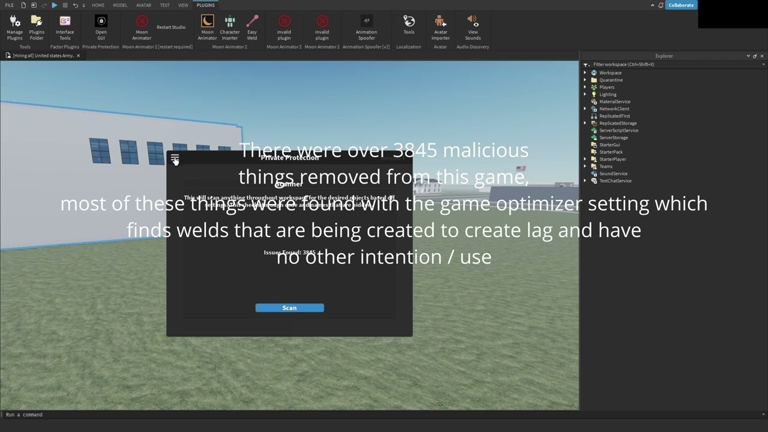Undock the Explorer panel
The width and height of the screenshot is (768, 432).
click(755, 56)
